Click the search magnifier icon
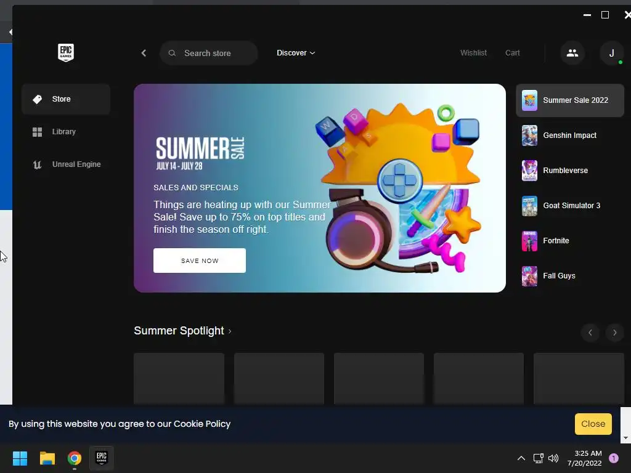The image size is (631, 473). click(172, 53)
